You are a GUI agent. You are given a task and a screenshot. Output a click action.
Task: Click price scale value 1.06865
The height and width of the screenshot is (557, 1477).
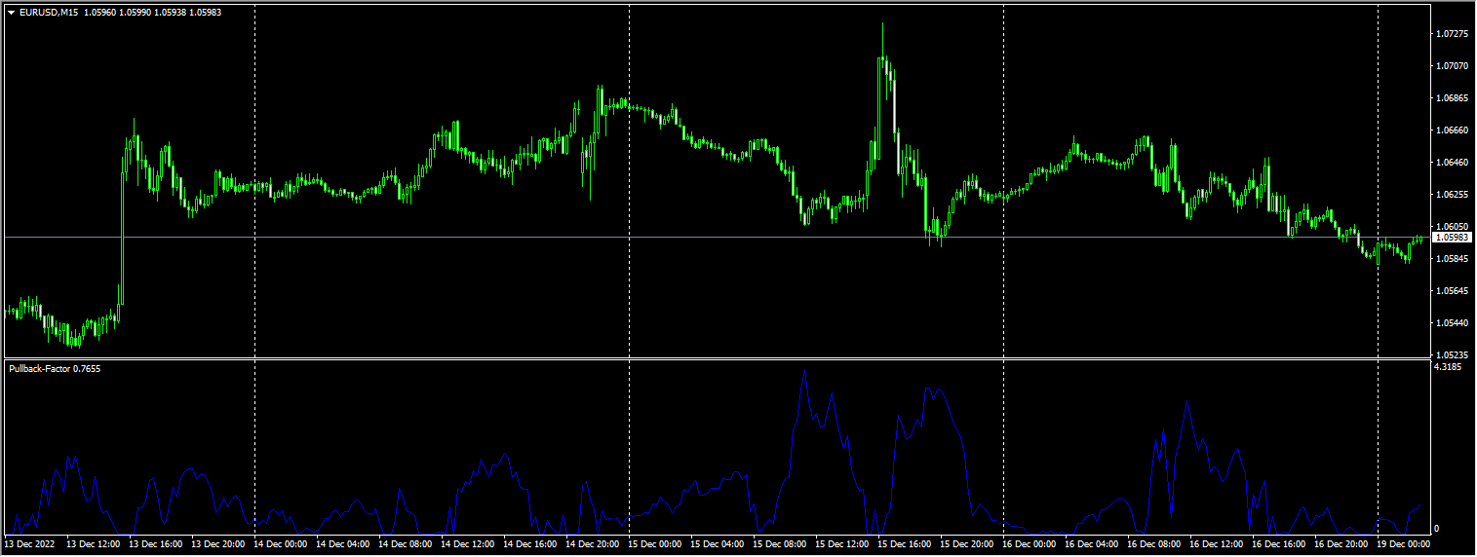pyautogui.click(x=1452, y=98)
